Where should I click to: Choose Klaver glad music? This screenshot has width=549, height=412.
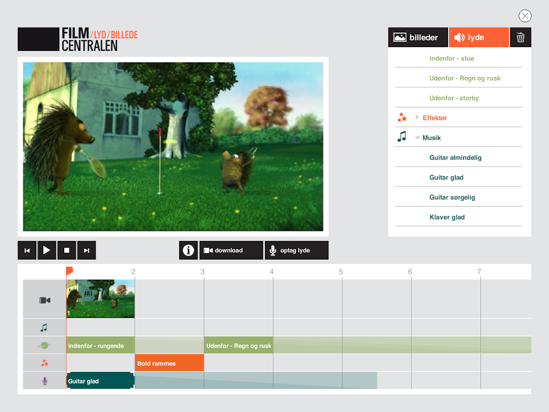click(447, 217)
